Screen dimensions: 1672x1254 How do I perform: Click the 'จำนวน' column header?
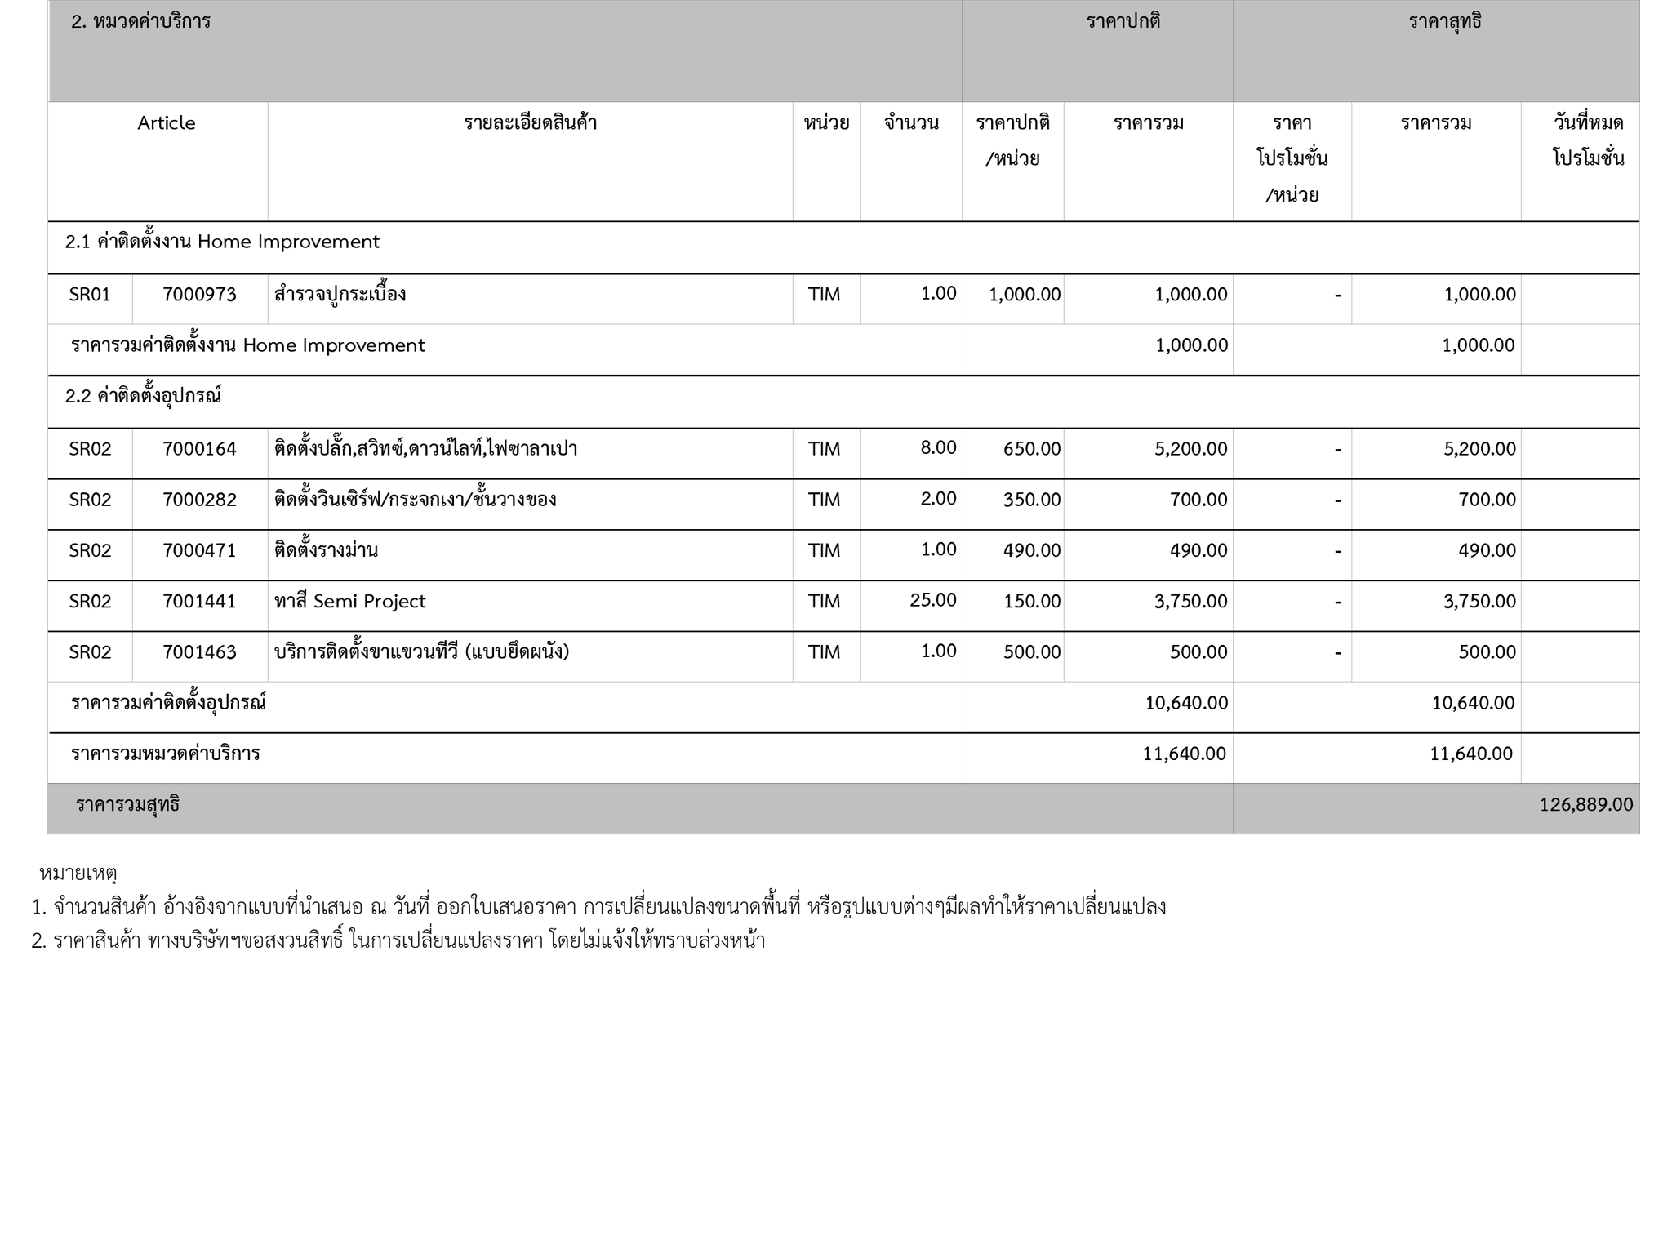[910, 123]
